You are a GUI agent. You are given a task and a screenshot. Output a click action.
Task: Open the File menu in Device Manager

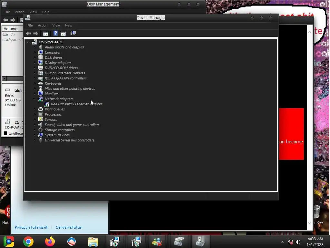click(x=30, y=25)
